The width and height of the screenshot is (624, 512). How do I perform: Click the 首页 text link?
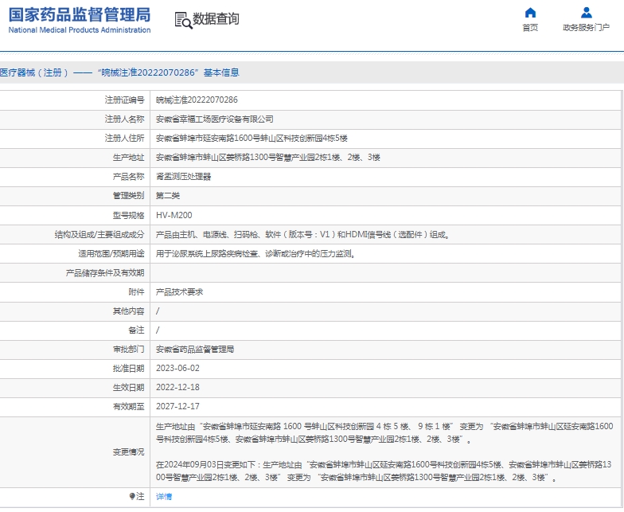click(530, 27)
